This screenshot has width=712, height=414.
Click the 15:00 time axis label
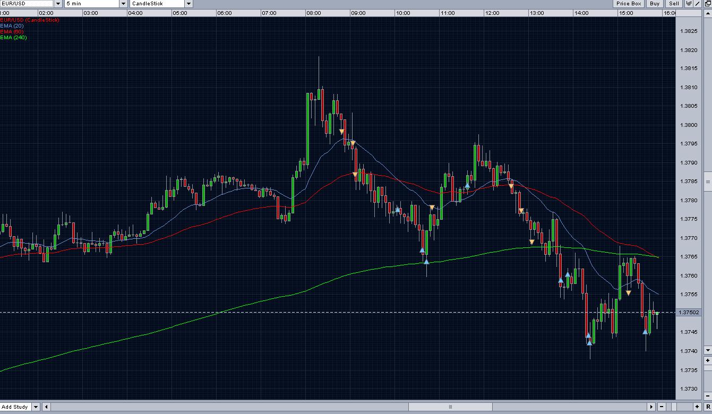(x=626, y=13)
